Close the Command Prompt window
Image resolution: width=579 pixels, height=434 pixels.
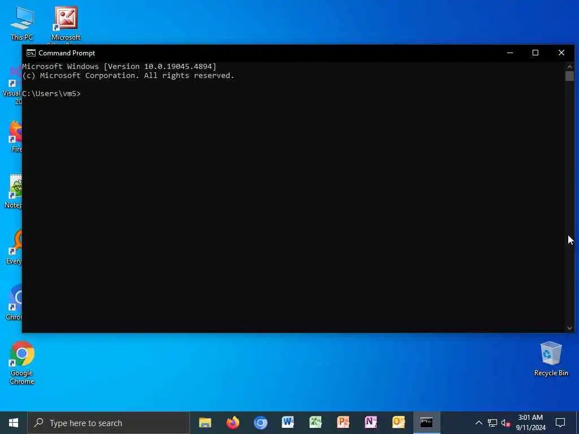561,53
